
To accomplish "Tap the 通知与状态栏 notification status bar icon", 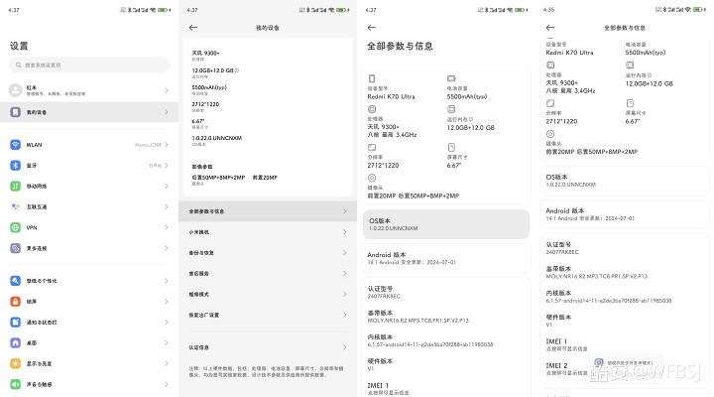I will coord(16,323).
